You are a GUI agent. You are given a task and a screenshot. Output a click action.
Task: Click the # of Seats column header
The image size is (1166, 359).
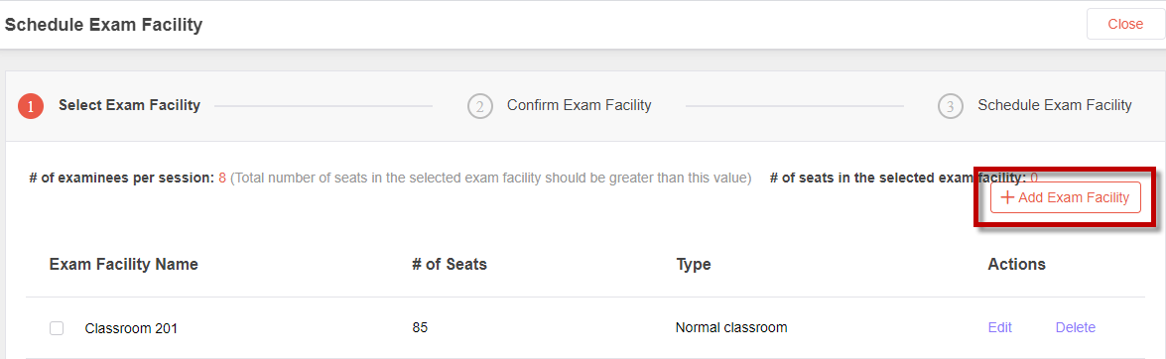450,265
